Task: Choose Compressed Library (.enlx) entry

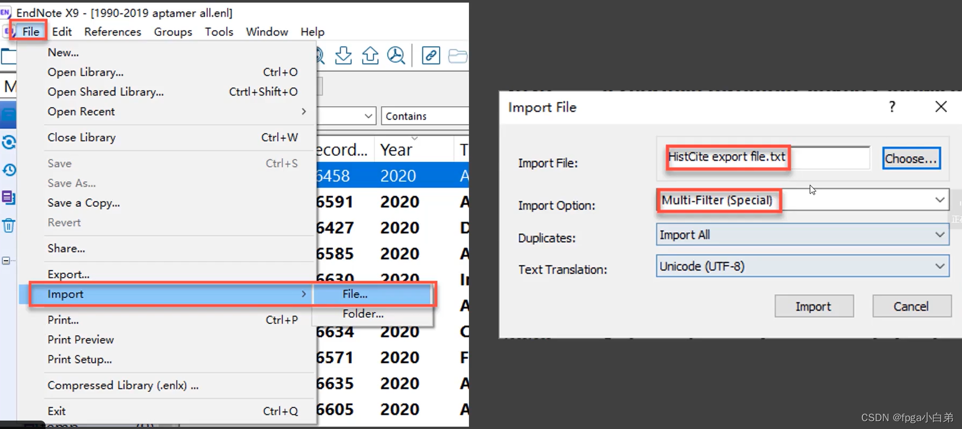Action: tap(167, 385)
